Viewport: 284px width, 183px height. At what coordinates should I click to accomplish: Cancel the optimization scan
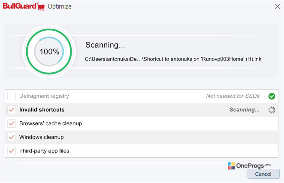(263, 174)
